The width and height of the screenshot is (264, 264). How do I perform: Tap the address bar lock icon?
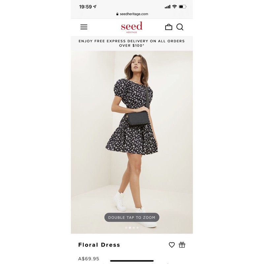coord(117,14)
